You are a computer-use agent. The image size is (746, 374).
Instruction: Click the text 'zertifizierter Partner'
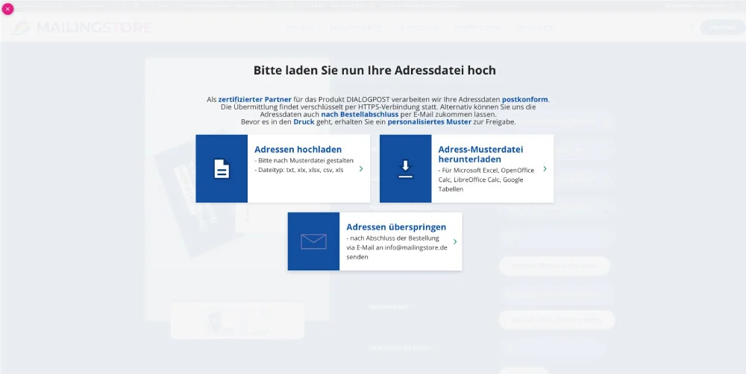[255, 99]
